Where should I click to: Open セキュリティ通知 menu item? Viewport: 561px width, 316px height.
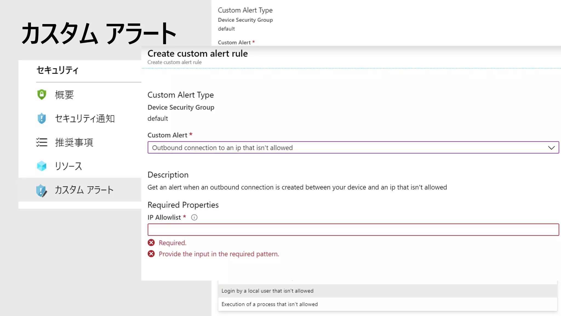tap(85, 119)
